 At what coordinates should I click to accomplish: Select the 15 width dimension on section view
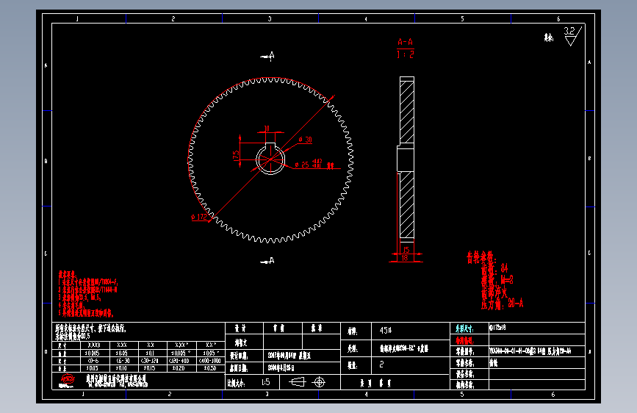tap(406, 250)
